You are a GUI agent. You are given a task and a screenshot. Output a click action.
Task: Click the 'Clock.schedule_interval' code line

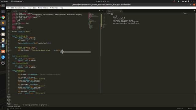click(x=34, y=43)
